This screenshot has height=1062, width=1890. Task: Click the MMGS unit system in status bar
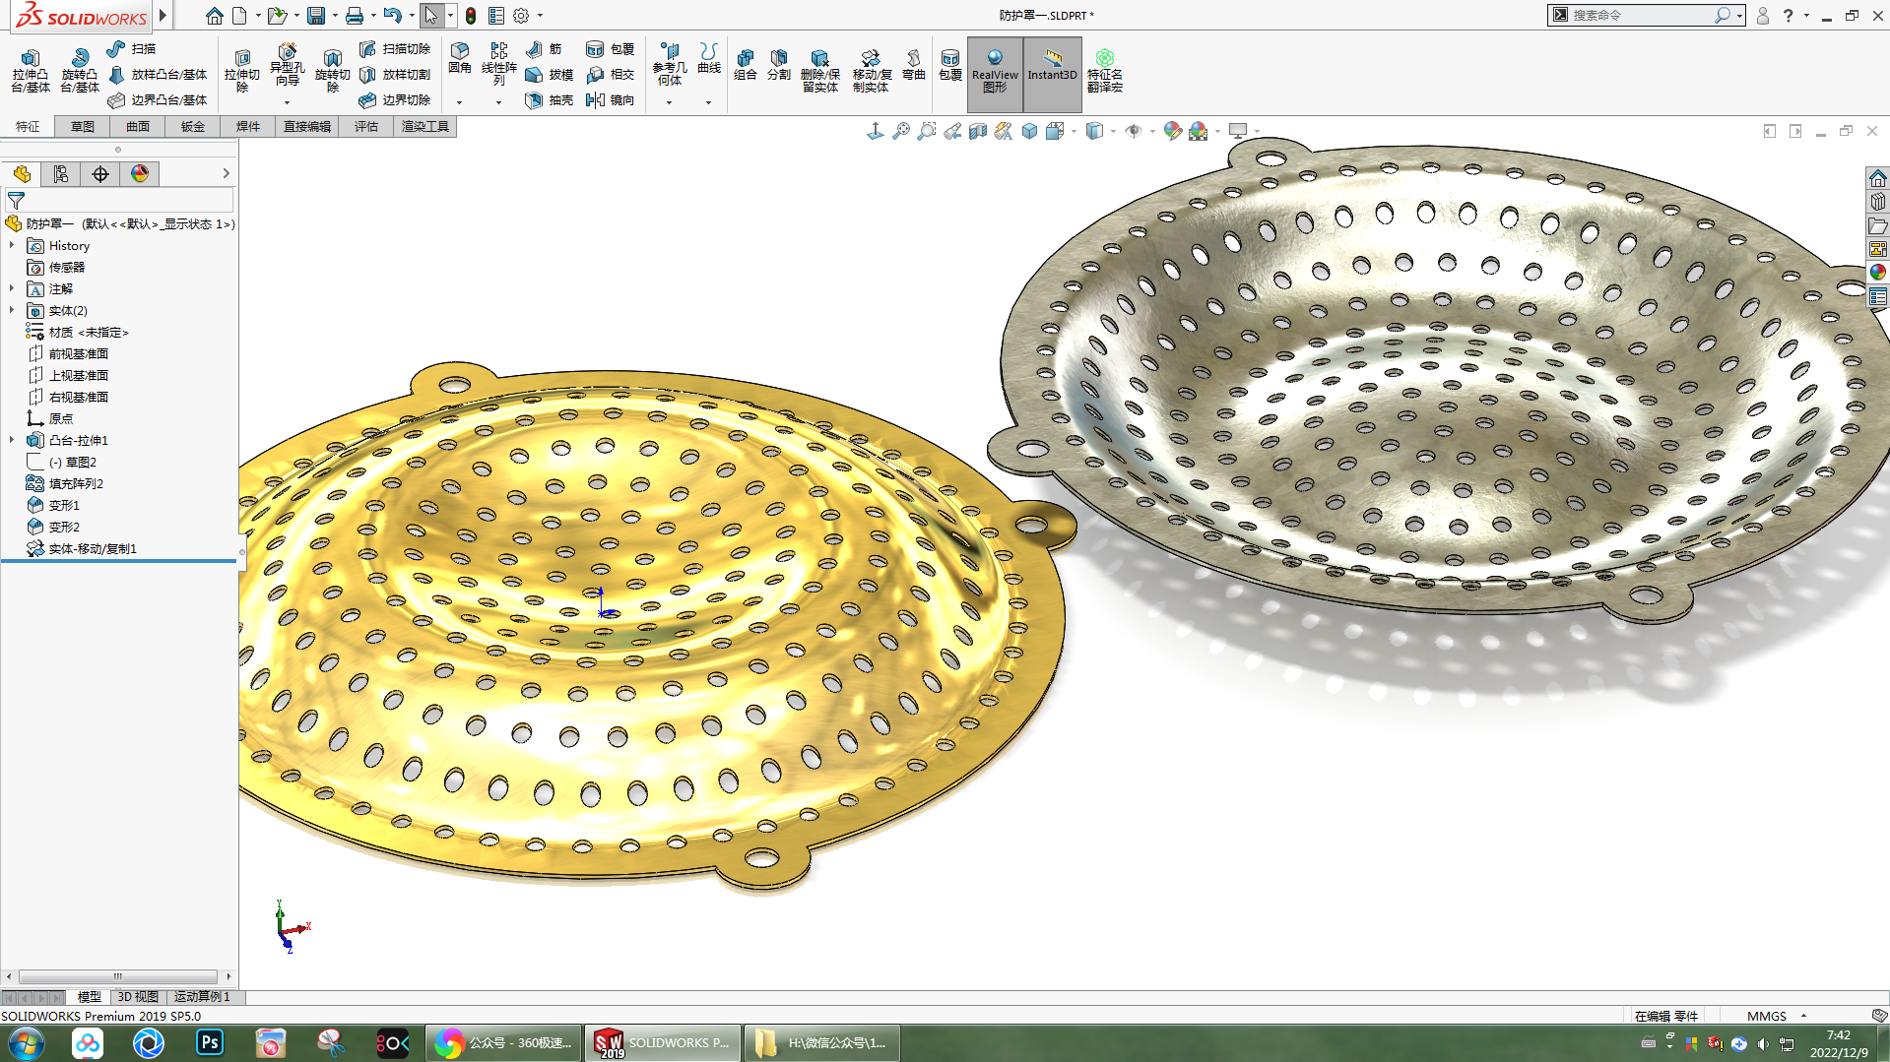point(1766,1016)
